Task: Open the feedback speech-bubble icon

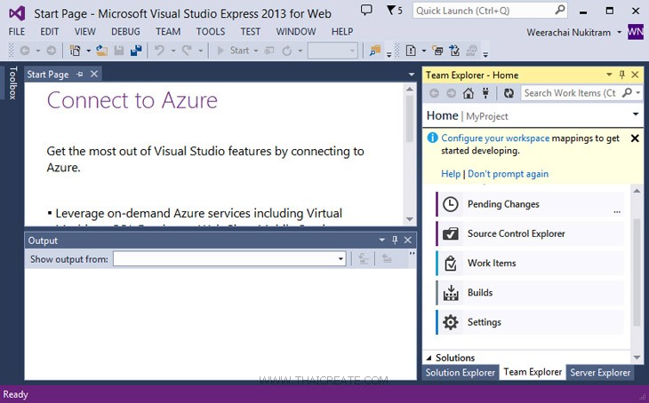Action: 366,10
